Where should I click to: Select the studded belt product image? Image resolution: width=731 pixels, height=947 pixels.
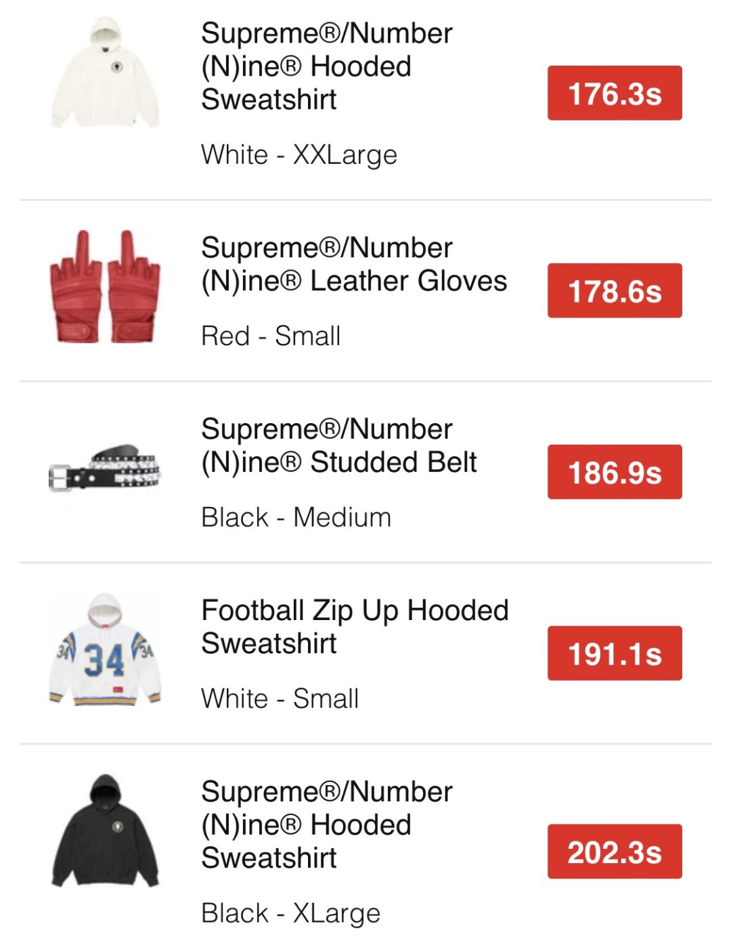[106, 468]
